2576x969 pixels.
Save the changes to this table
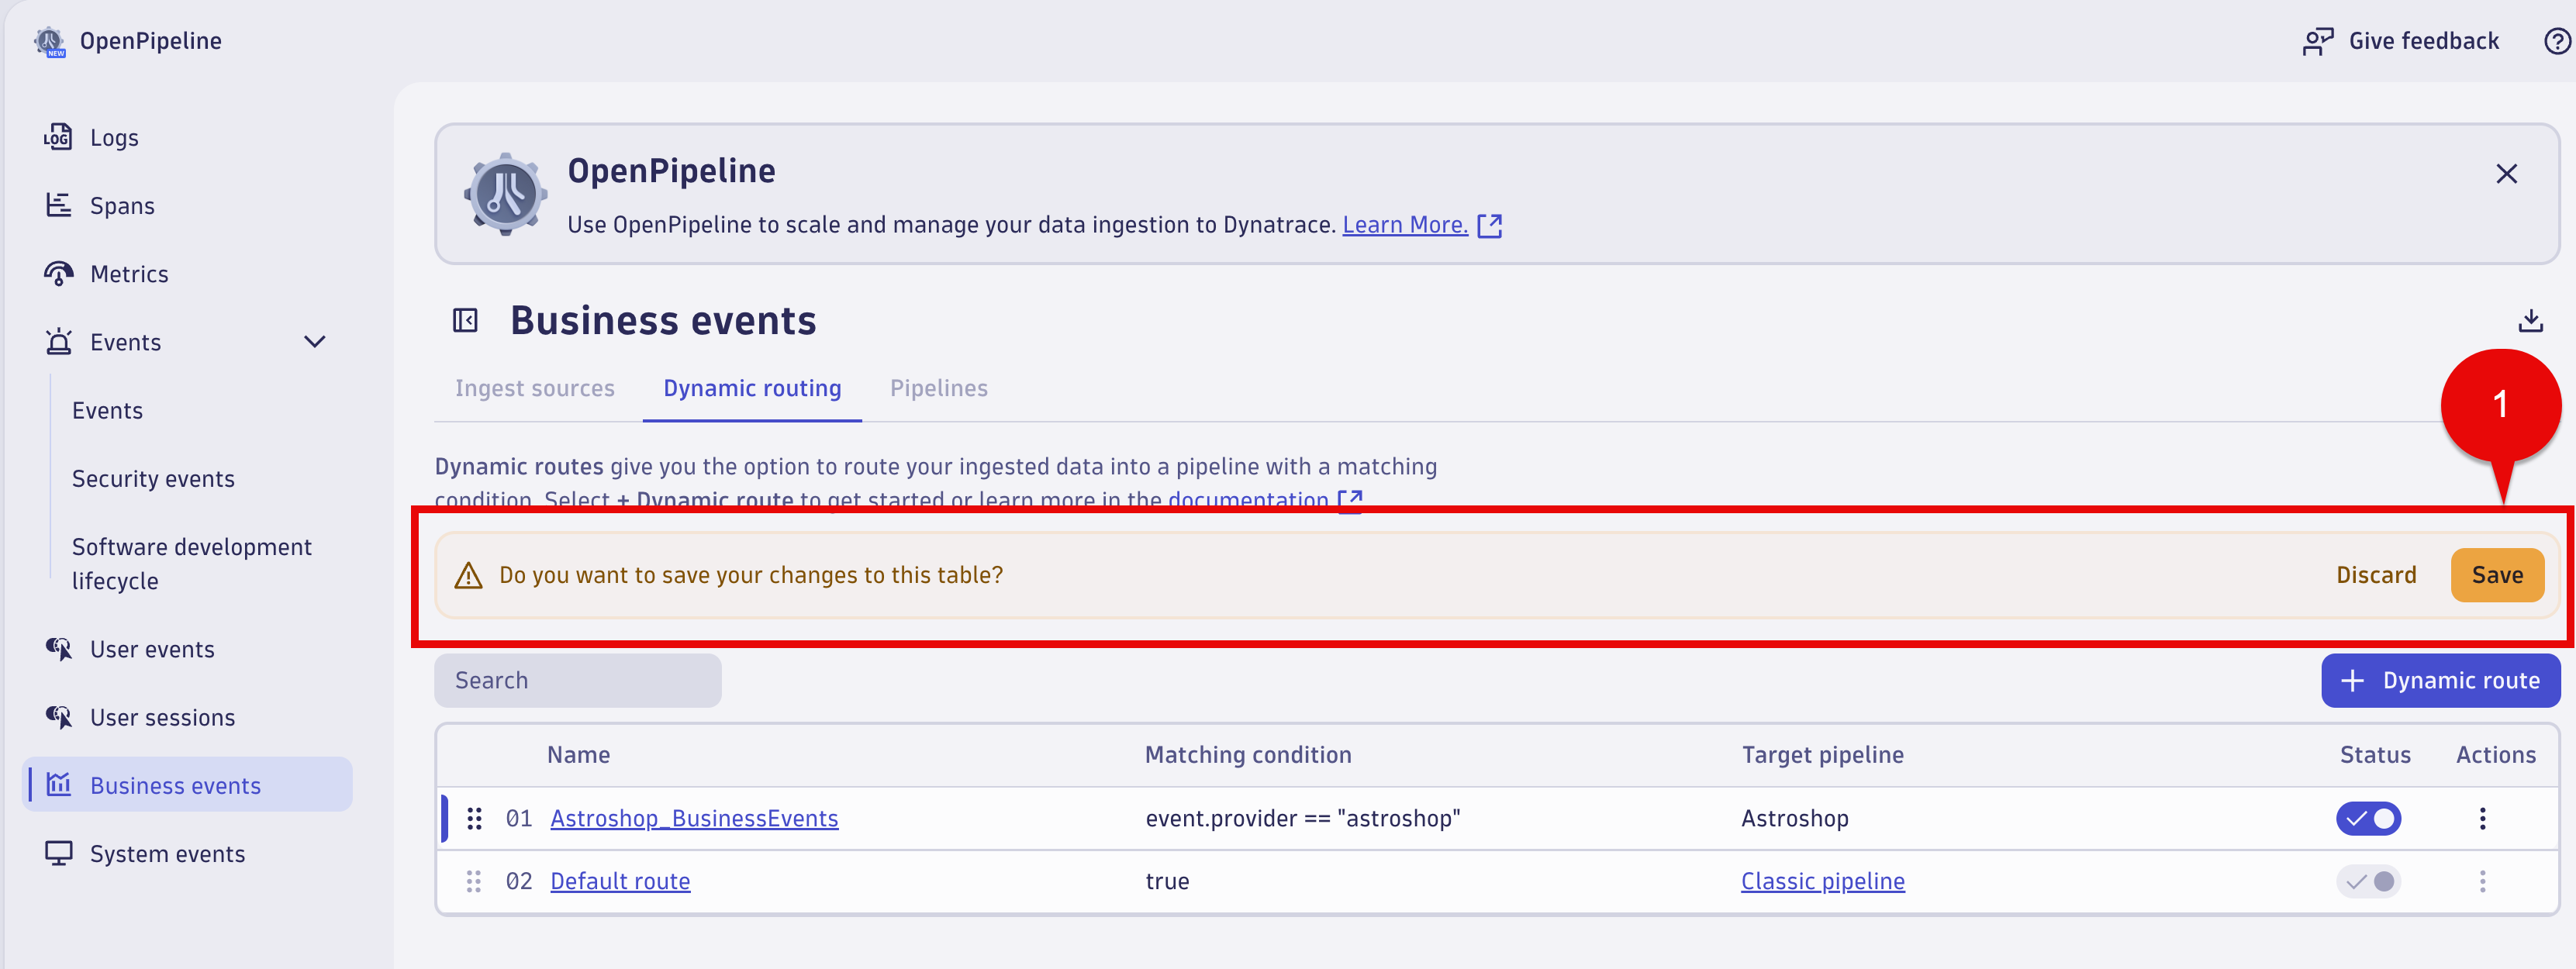point(2497,575)
